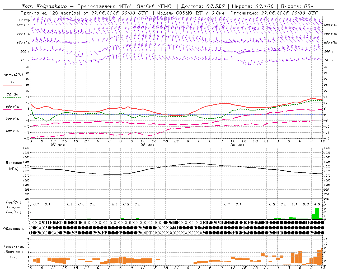This screenshot has height=270, width=338.
Task: Click the date label '28 мая'
Action: tap(147, 145)
